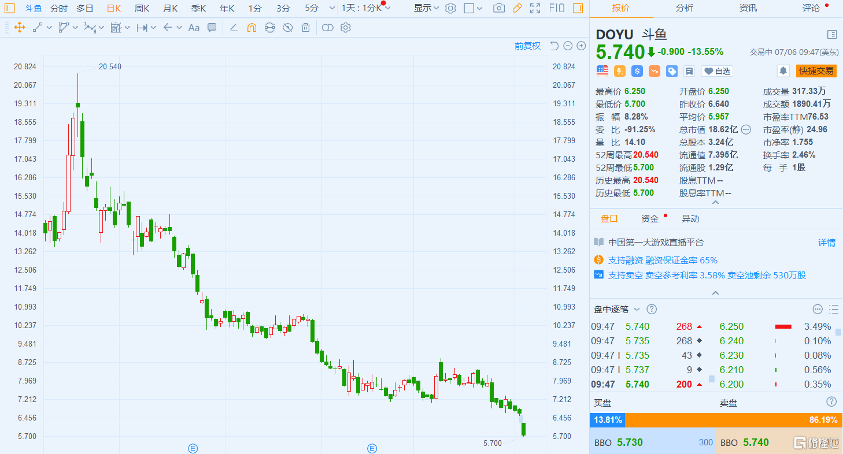
Task: Hide all drawings with eye-slash icon
Action: pyautogui.click(x=288, y=27)
